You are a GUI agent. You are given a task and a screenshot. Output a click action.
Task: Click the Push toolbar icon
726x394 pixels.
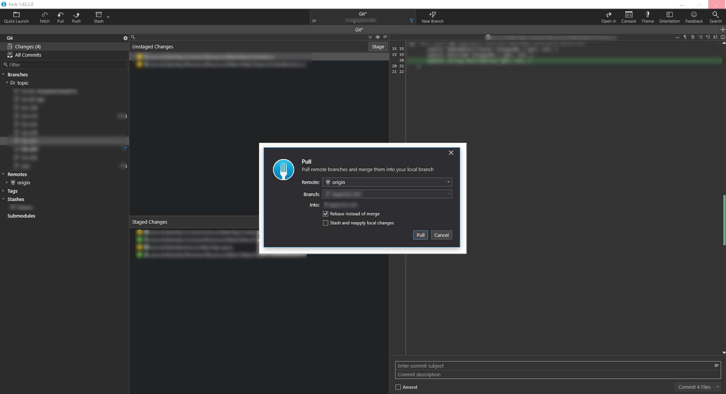pyautogui.click(x=76, y=17)
